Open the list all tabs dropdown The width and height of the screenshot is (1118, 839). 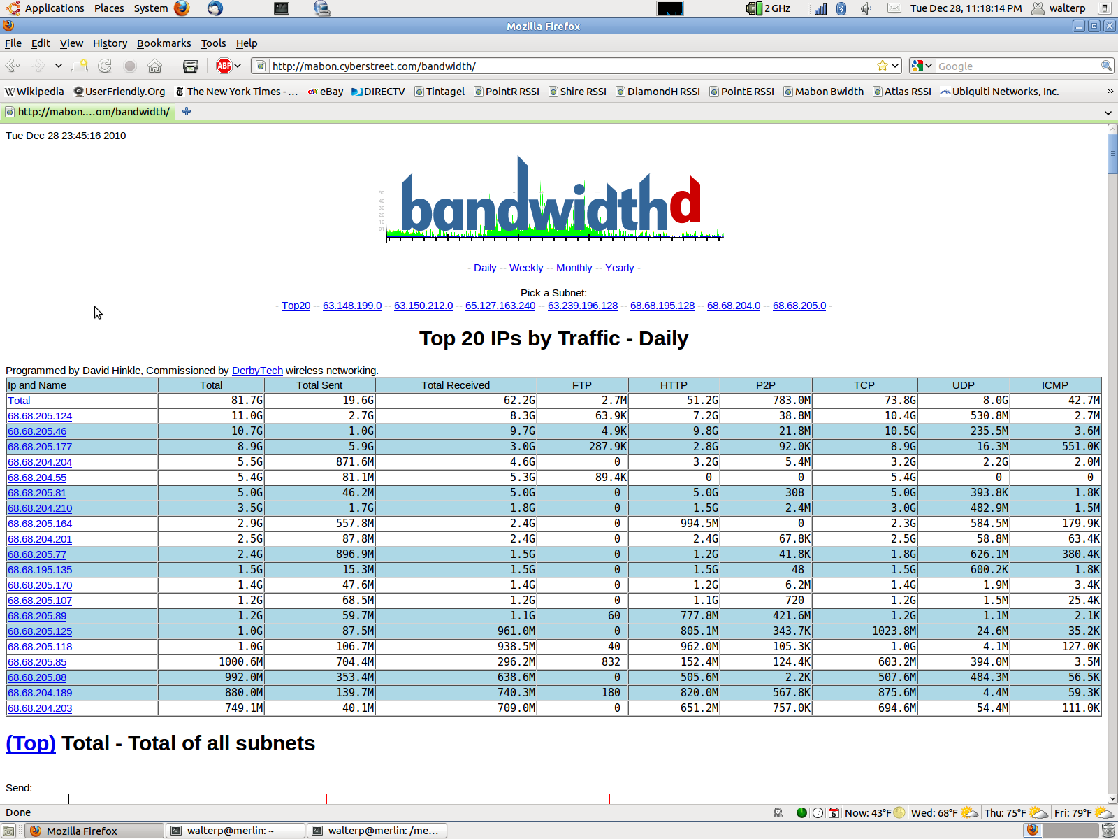point(1108,113)
